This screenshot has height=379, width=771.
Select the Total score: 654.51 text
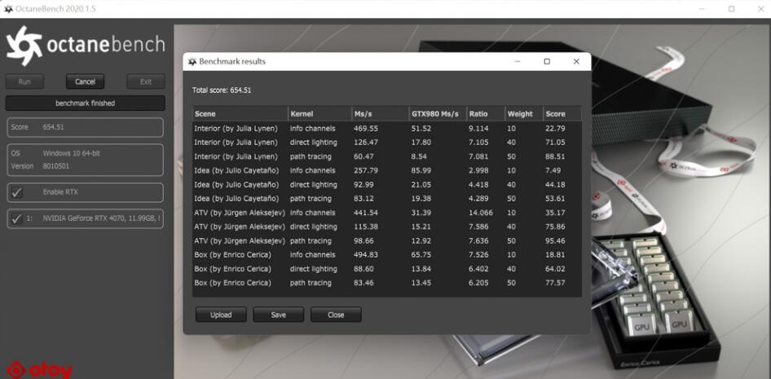[222, 90]
